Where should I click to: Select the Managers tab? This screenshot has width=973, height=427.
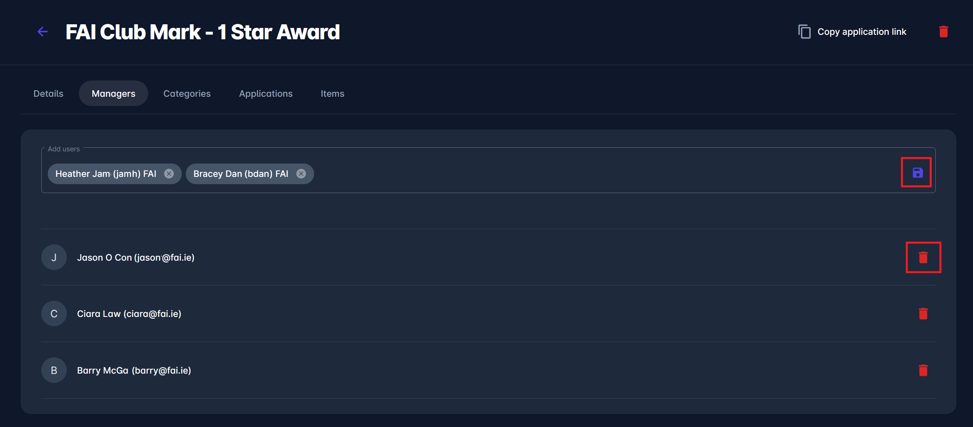tap(113, 93)
